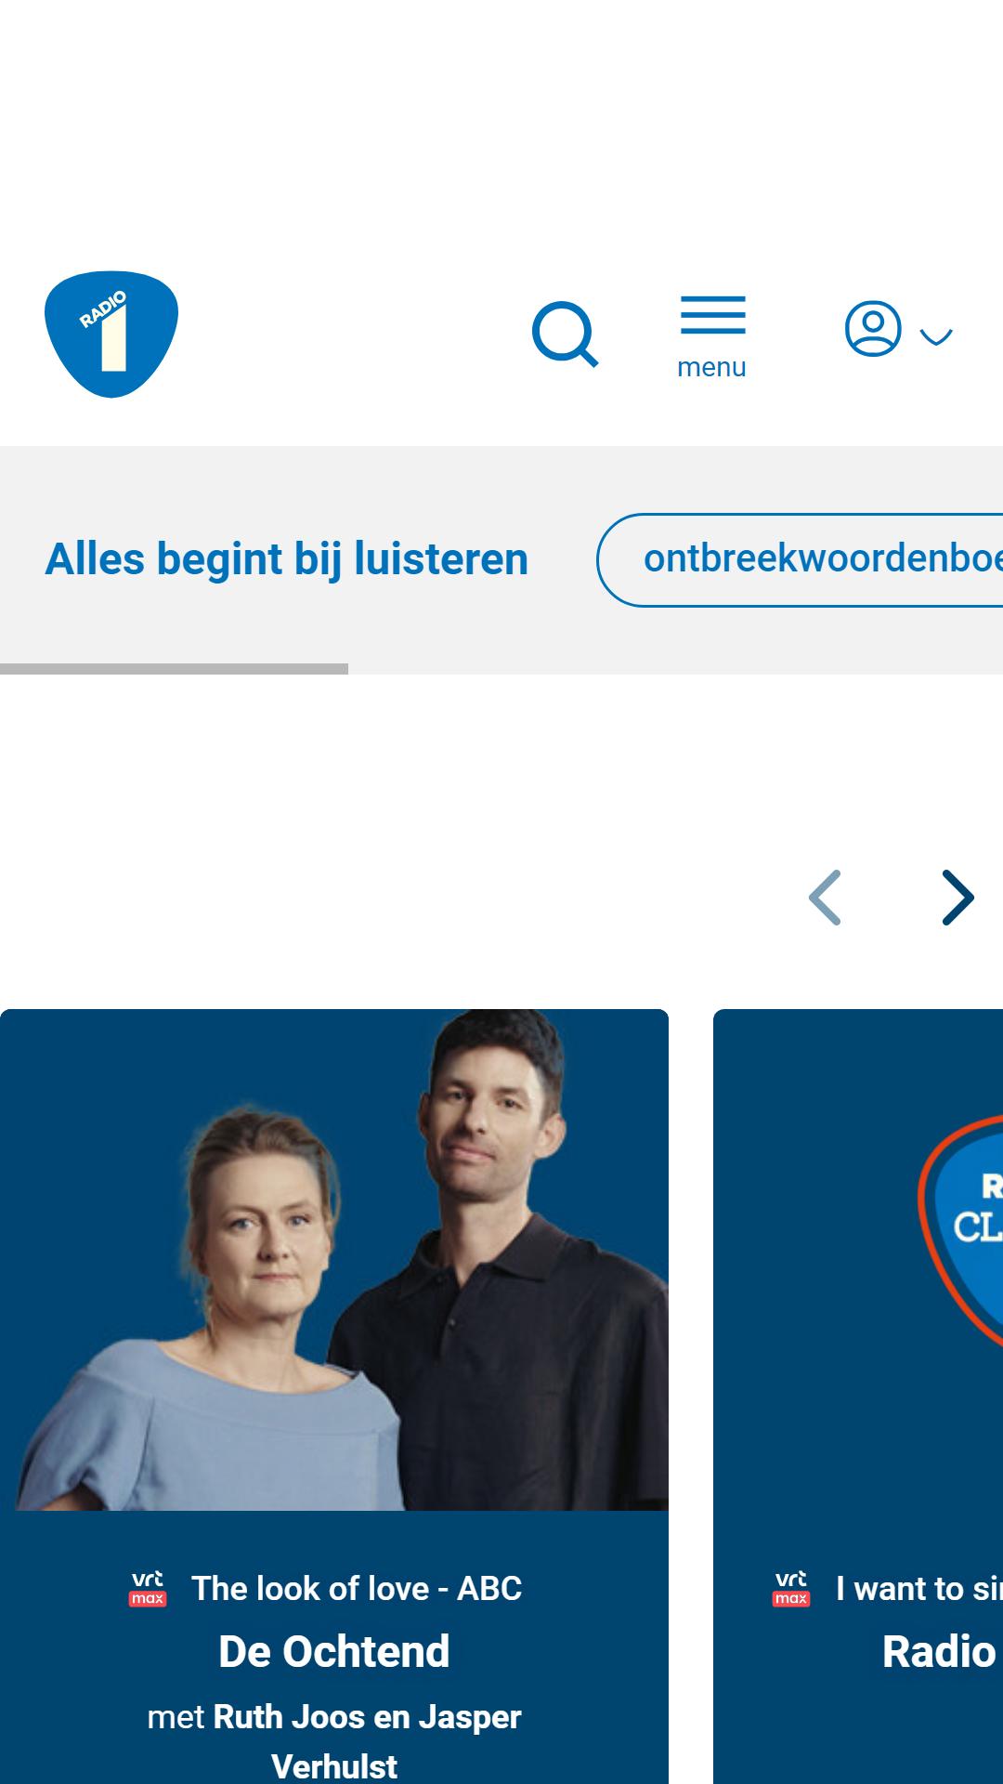Open the De Ochtend presenters photo
Viewport: 1003px width, 1784px height.
pos(334,1260)
